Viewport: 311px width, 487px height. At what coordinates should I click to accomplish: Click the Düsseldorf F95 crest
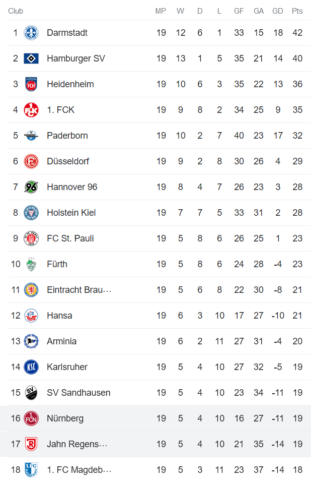(x=31, y=161)
